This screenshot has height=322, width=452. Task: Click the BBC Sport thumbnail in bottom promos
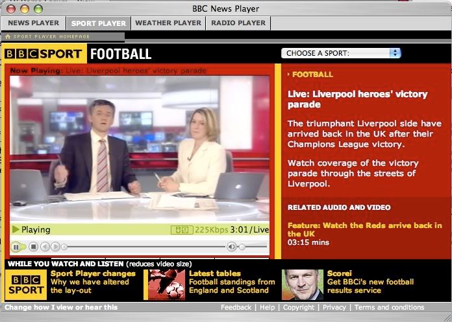[26, 284]
